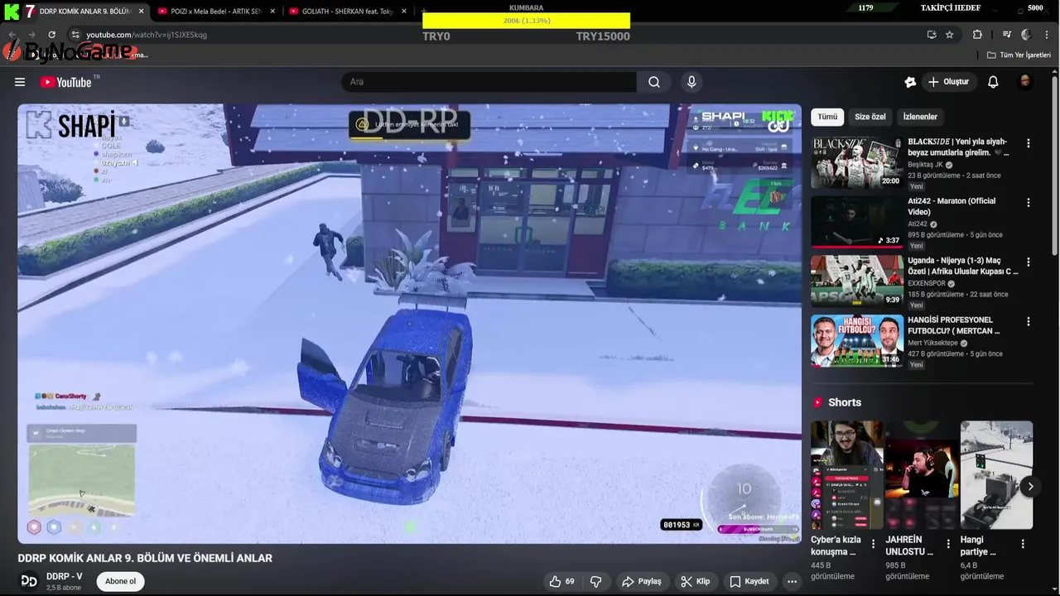Reload the page with the refresh icon
The width and height of the screenshot is (1060, 596).
click(51, 35)
